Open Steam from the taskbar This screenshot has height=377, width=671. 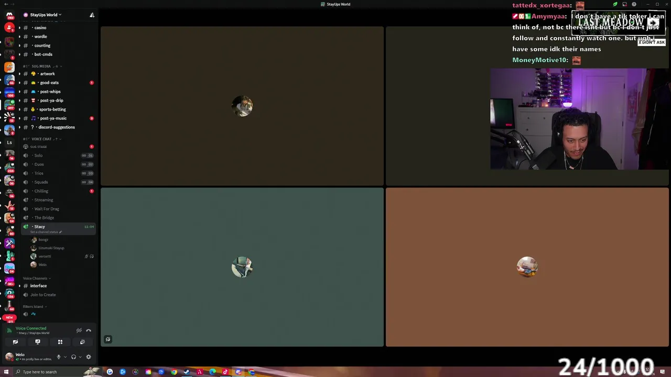pos(187,372)
